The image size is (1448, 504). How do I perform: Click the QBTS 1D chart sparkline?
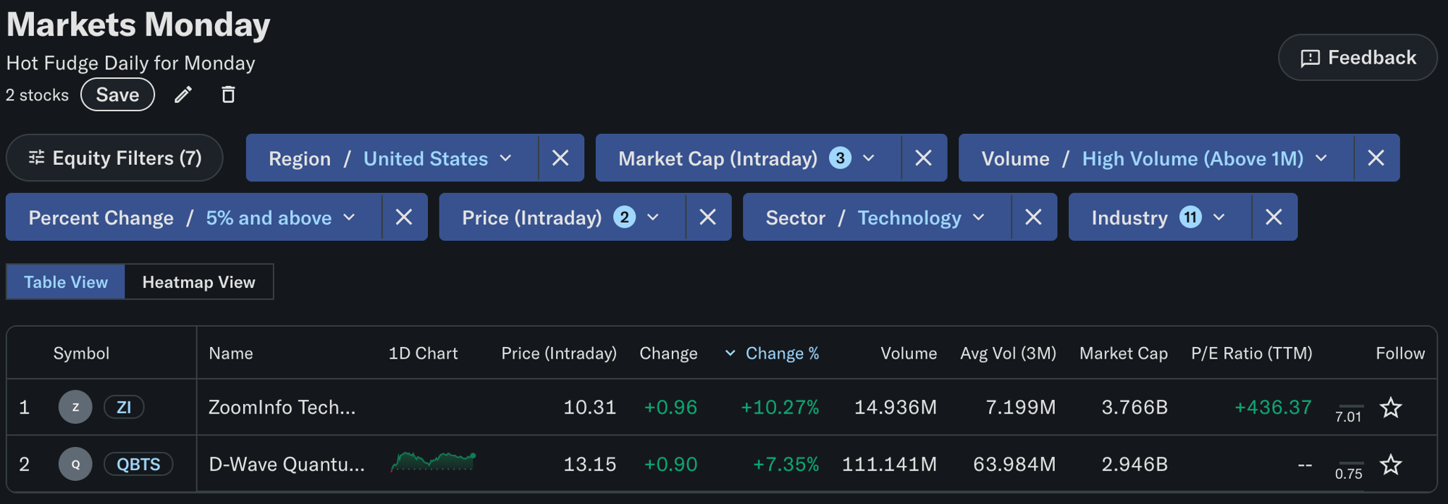click(433, 461)
